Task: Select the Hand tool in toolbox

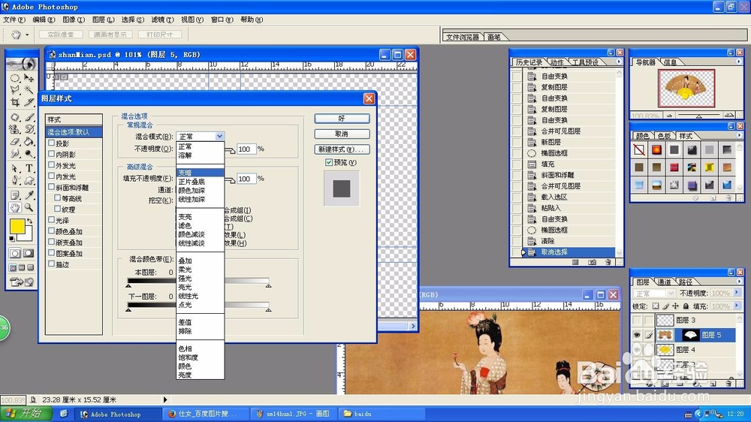Action: pos(15,207)
